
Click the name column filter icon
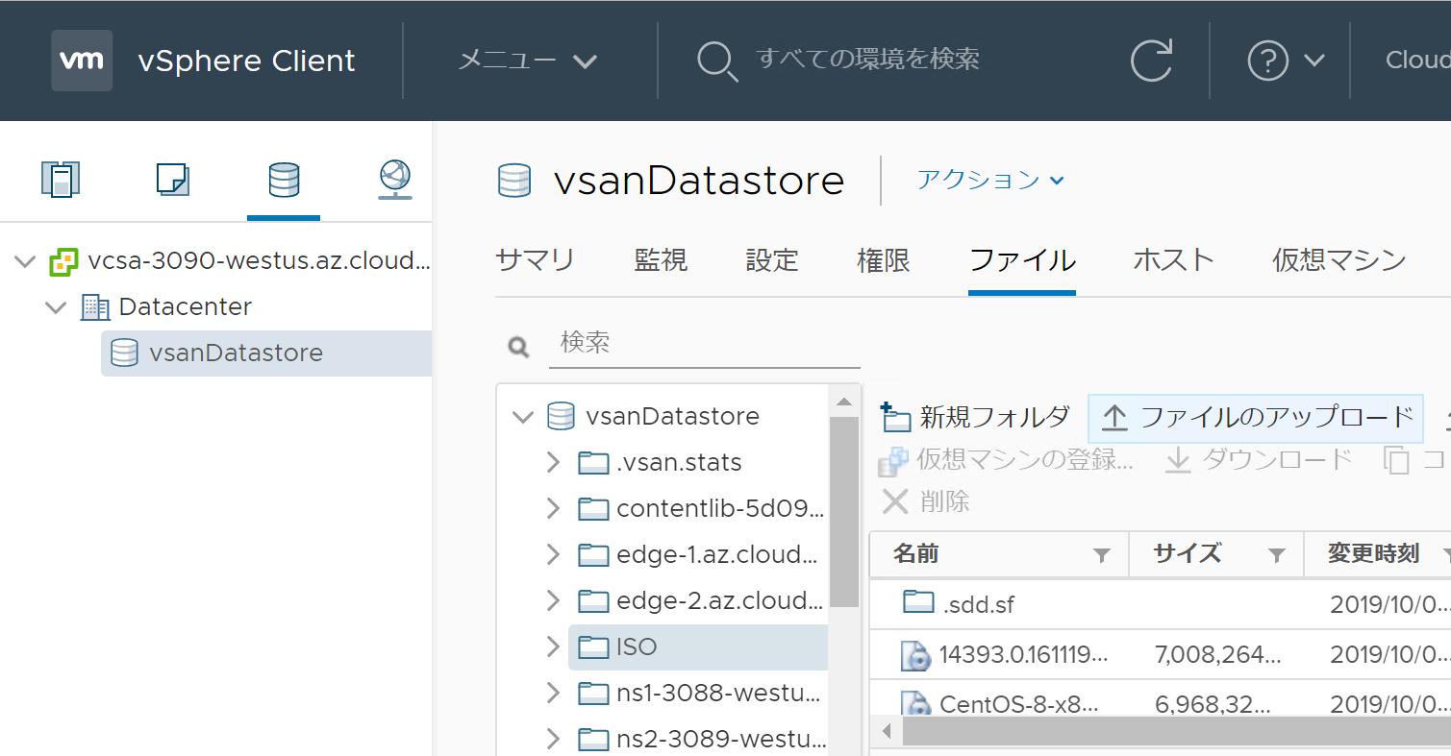click(1102, 555)
